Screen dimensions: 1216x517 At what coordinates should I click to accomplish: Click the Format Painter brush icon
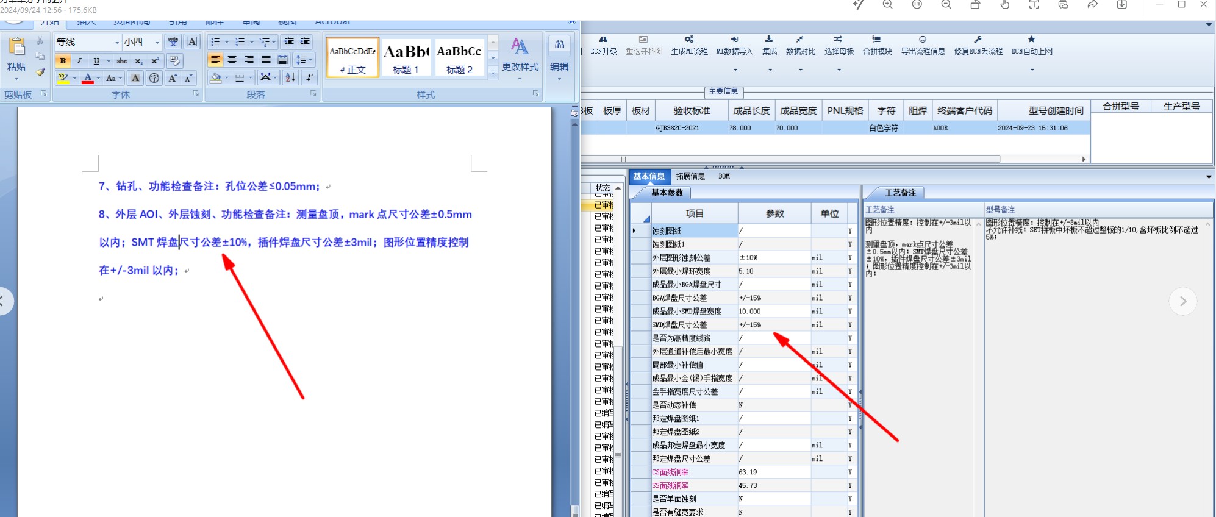(40, 71)
